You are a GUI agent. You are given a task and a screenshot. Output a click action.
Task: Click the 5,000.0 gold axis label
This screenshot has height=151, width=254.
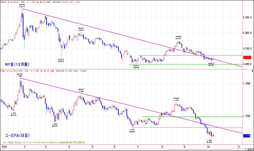(x=247, y=33)
